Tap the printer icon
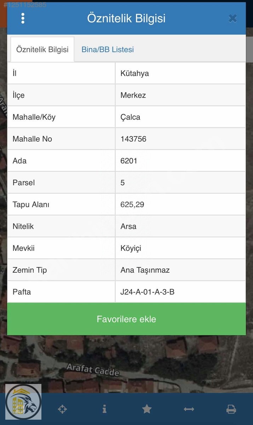Screen dimensions: 253x425 [x=231, y=409]
